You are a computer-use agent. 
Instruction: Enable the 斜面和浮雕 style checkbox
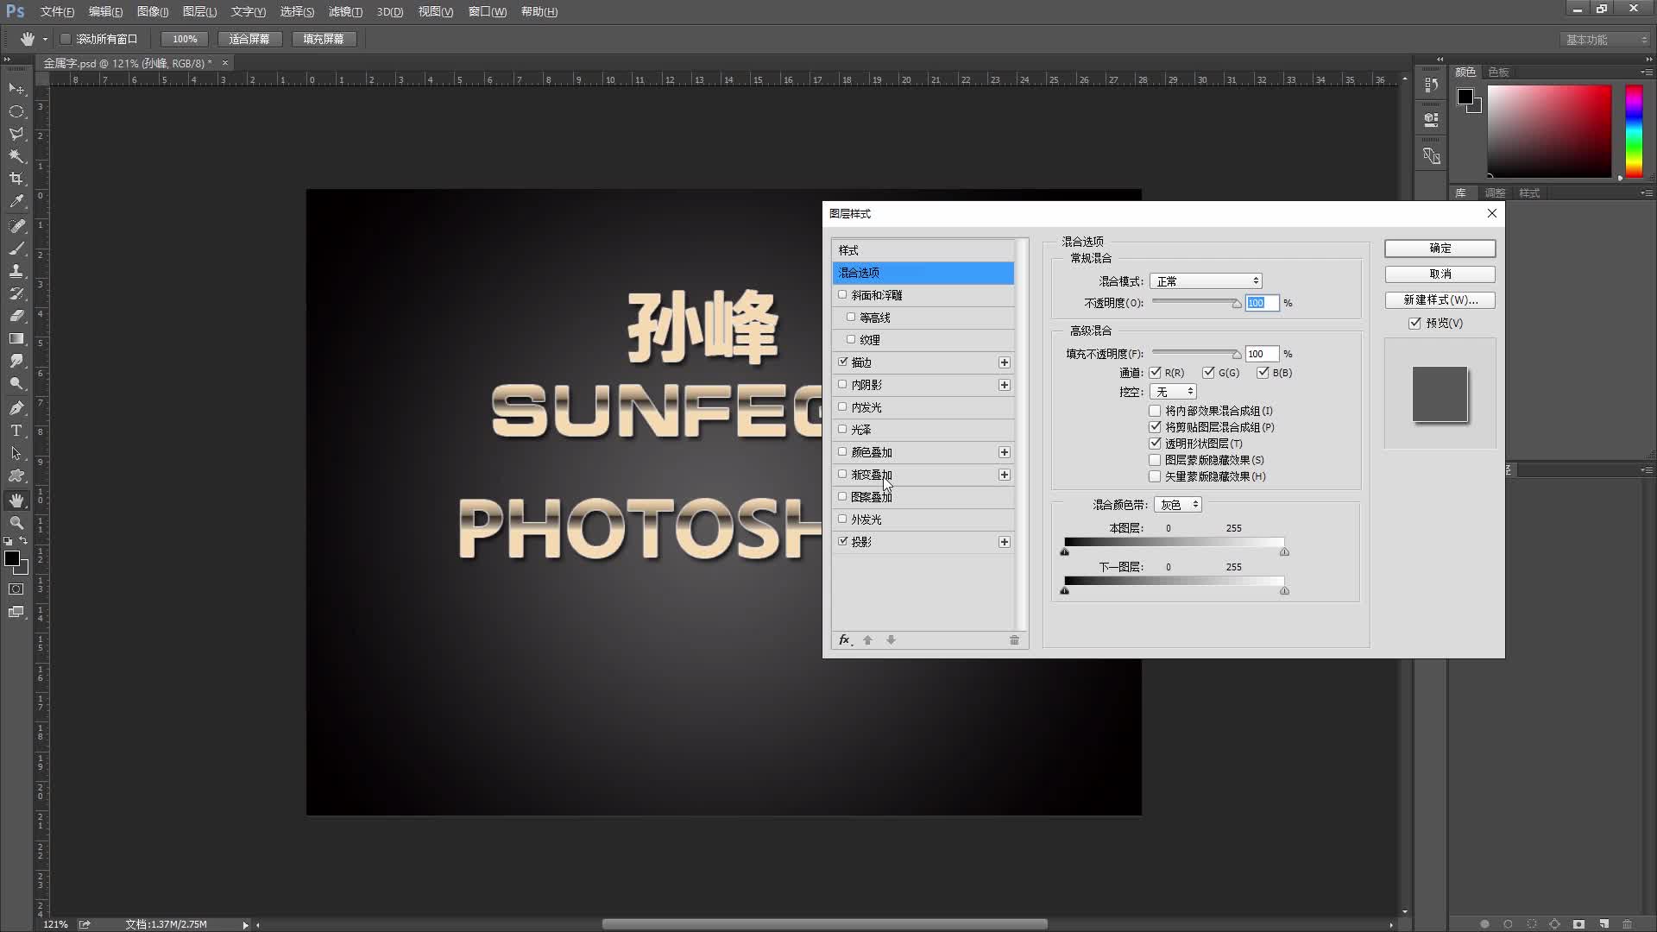(843, 294)
